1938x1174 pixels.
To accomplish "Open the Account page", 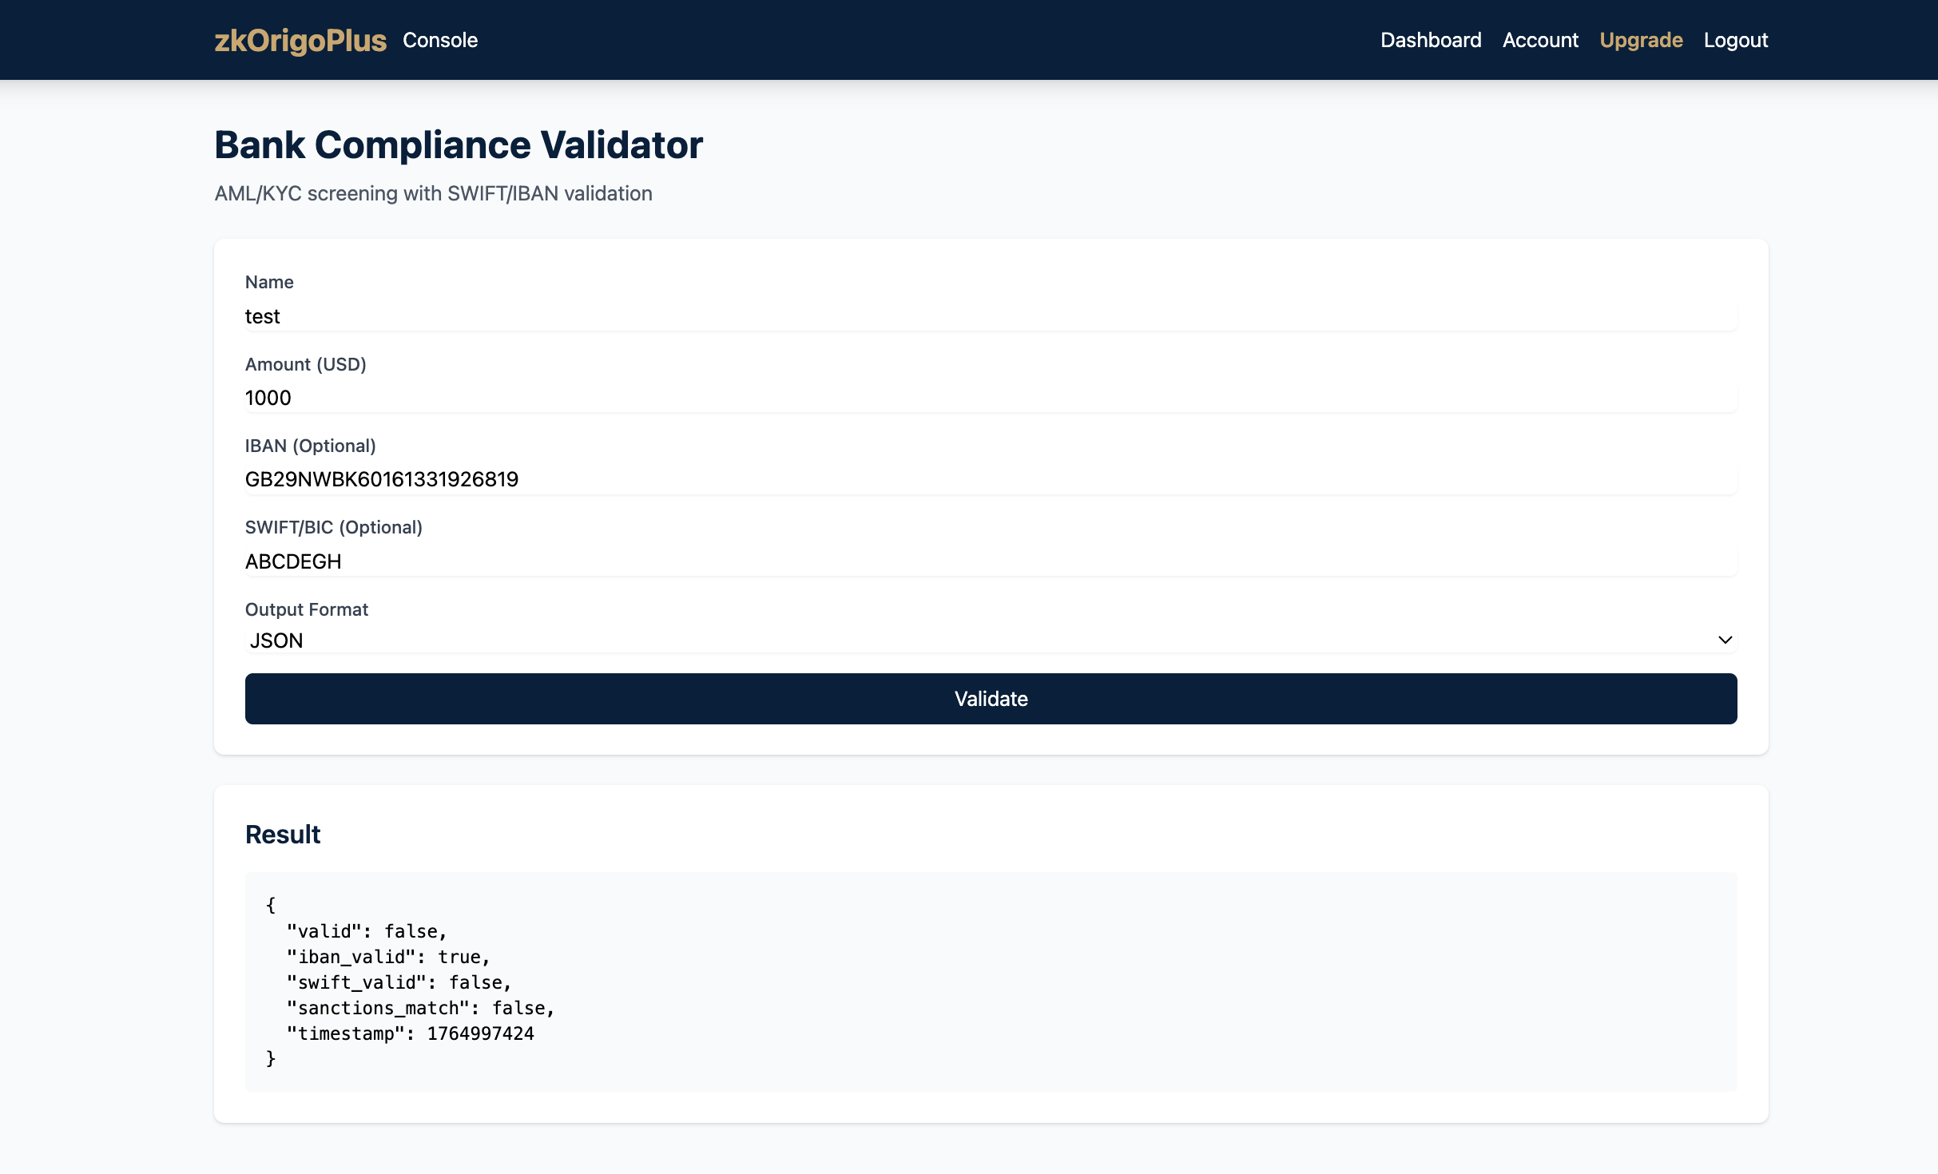I will point(1539,40).
